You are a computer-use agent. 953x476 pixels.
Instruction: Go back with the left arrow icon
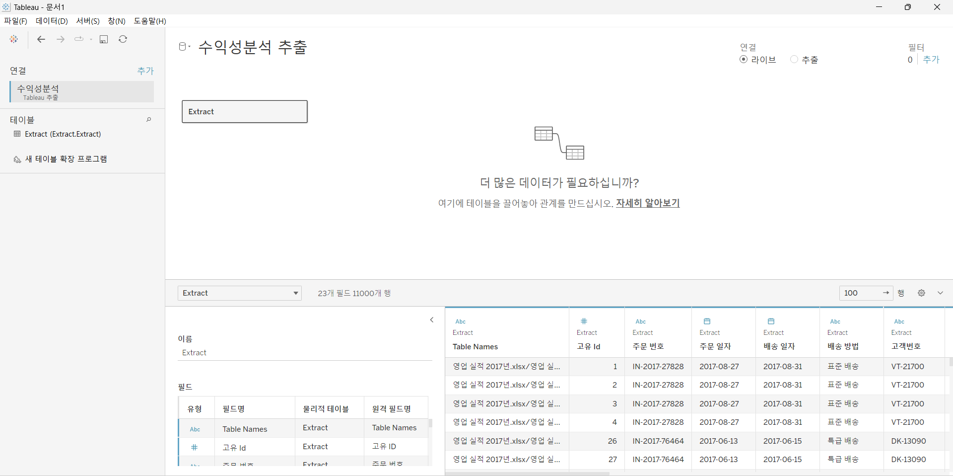tap(41, 39)
